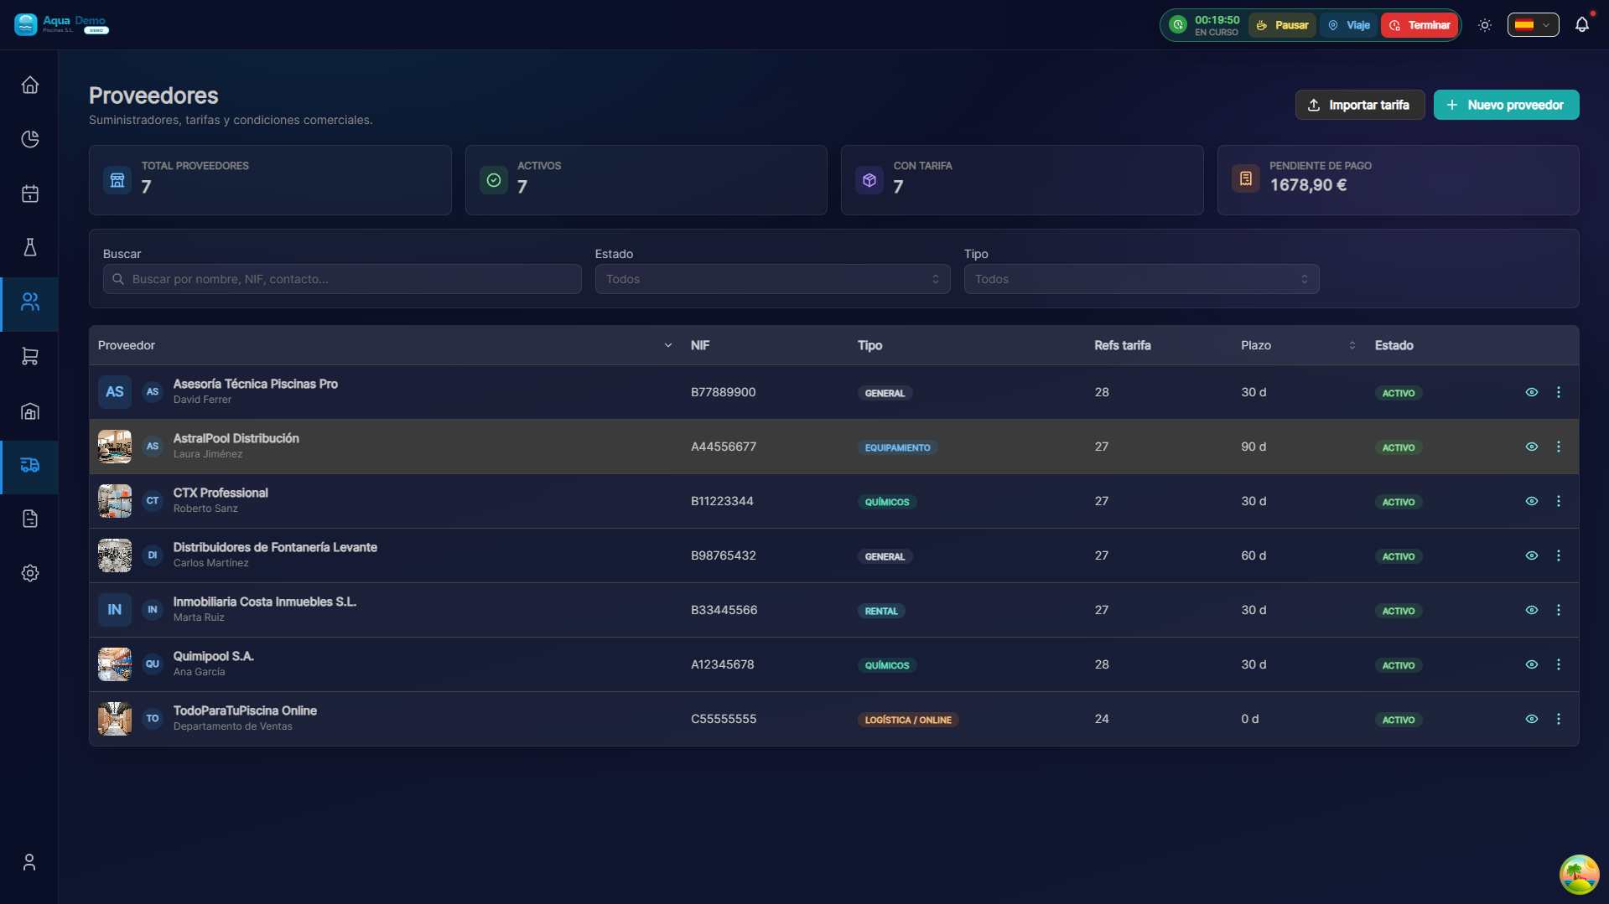Toggle light theme sun icon
Image resolution: width=1609 pixels, height=904 pixels.
[1485, 25]
